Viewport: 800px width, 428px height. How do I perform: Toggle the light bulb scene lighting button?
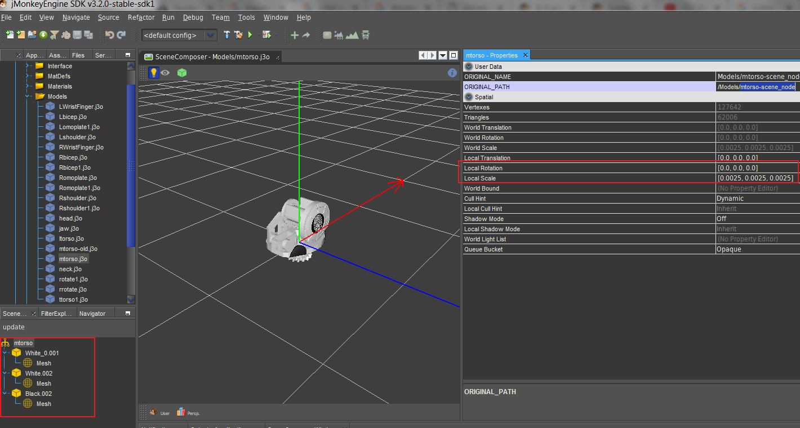point(153,73)
